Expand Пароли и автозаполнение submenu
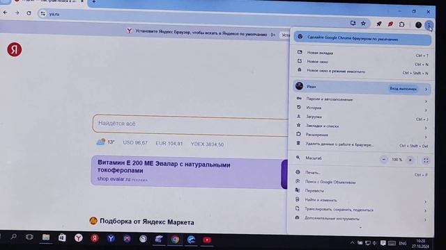 [362, 99]
